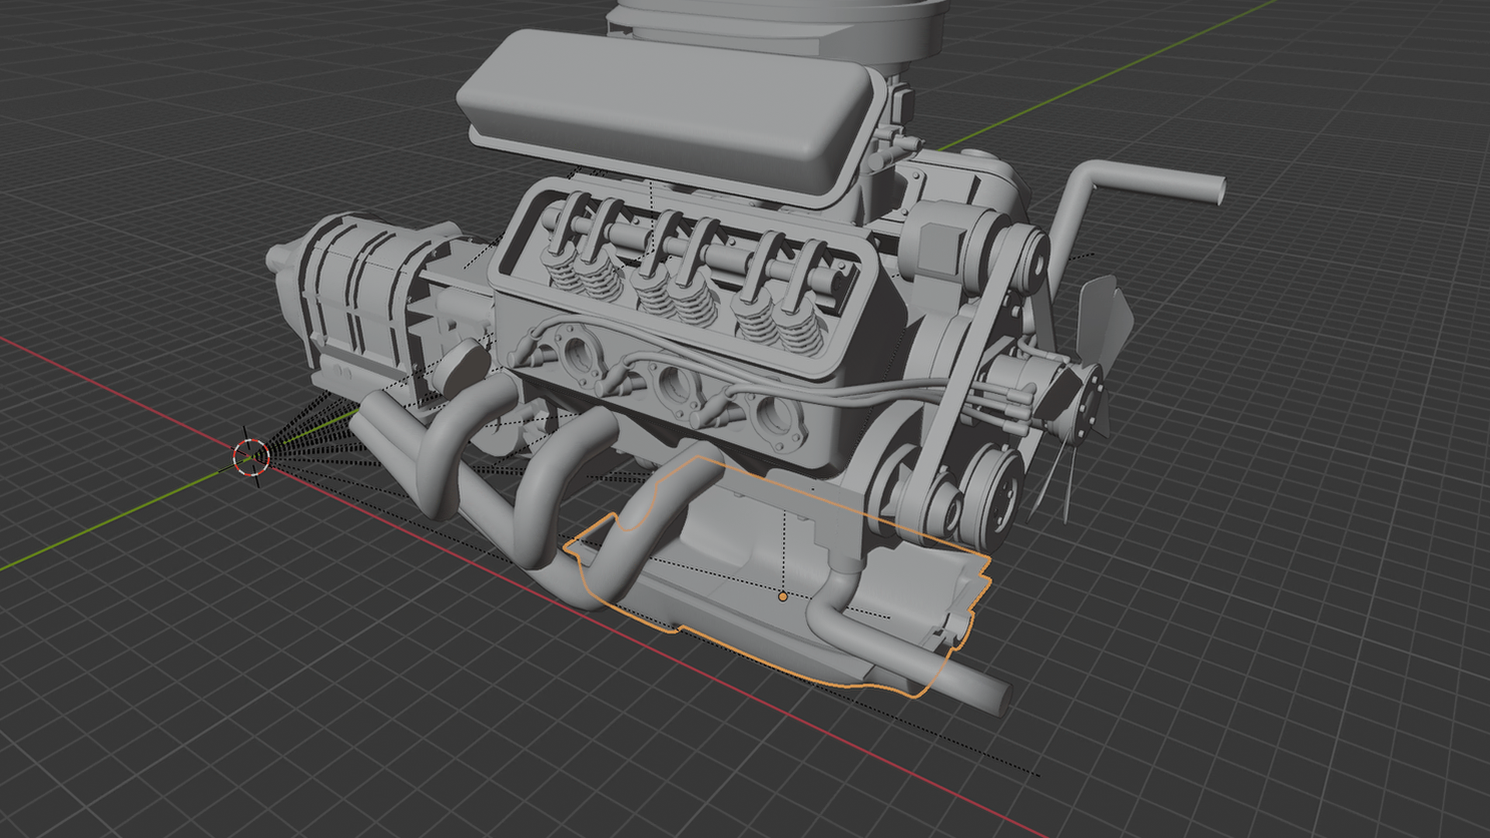Click the red-white 3D cursor

[x=251, y=456]
